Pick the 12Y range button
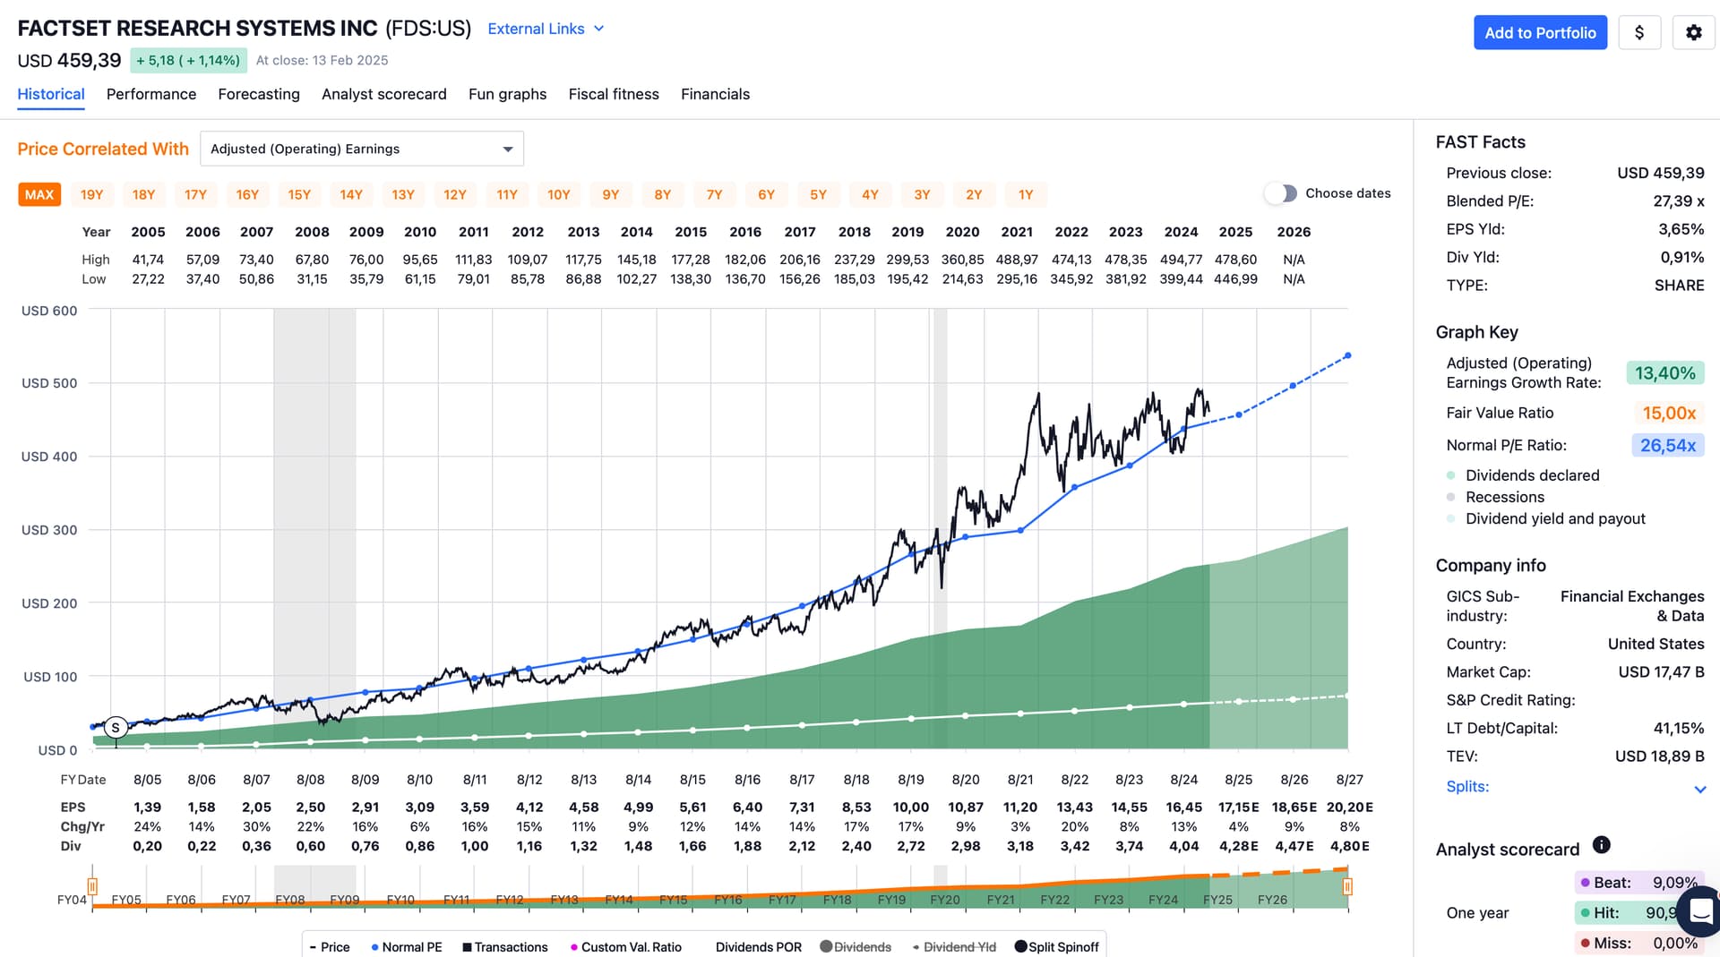 [455, 194]
